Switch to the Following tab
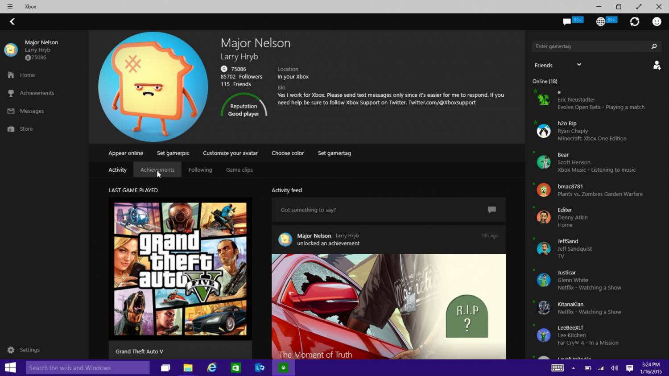 [200, 169]
